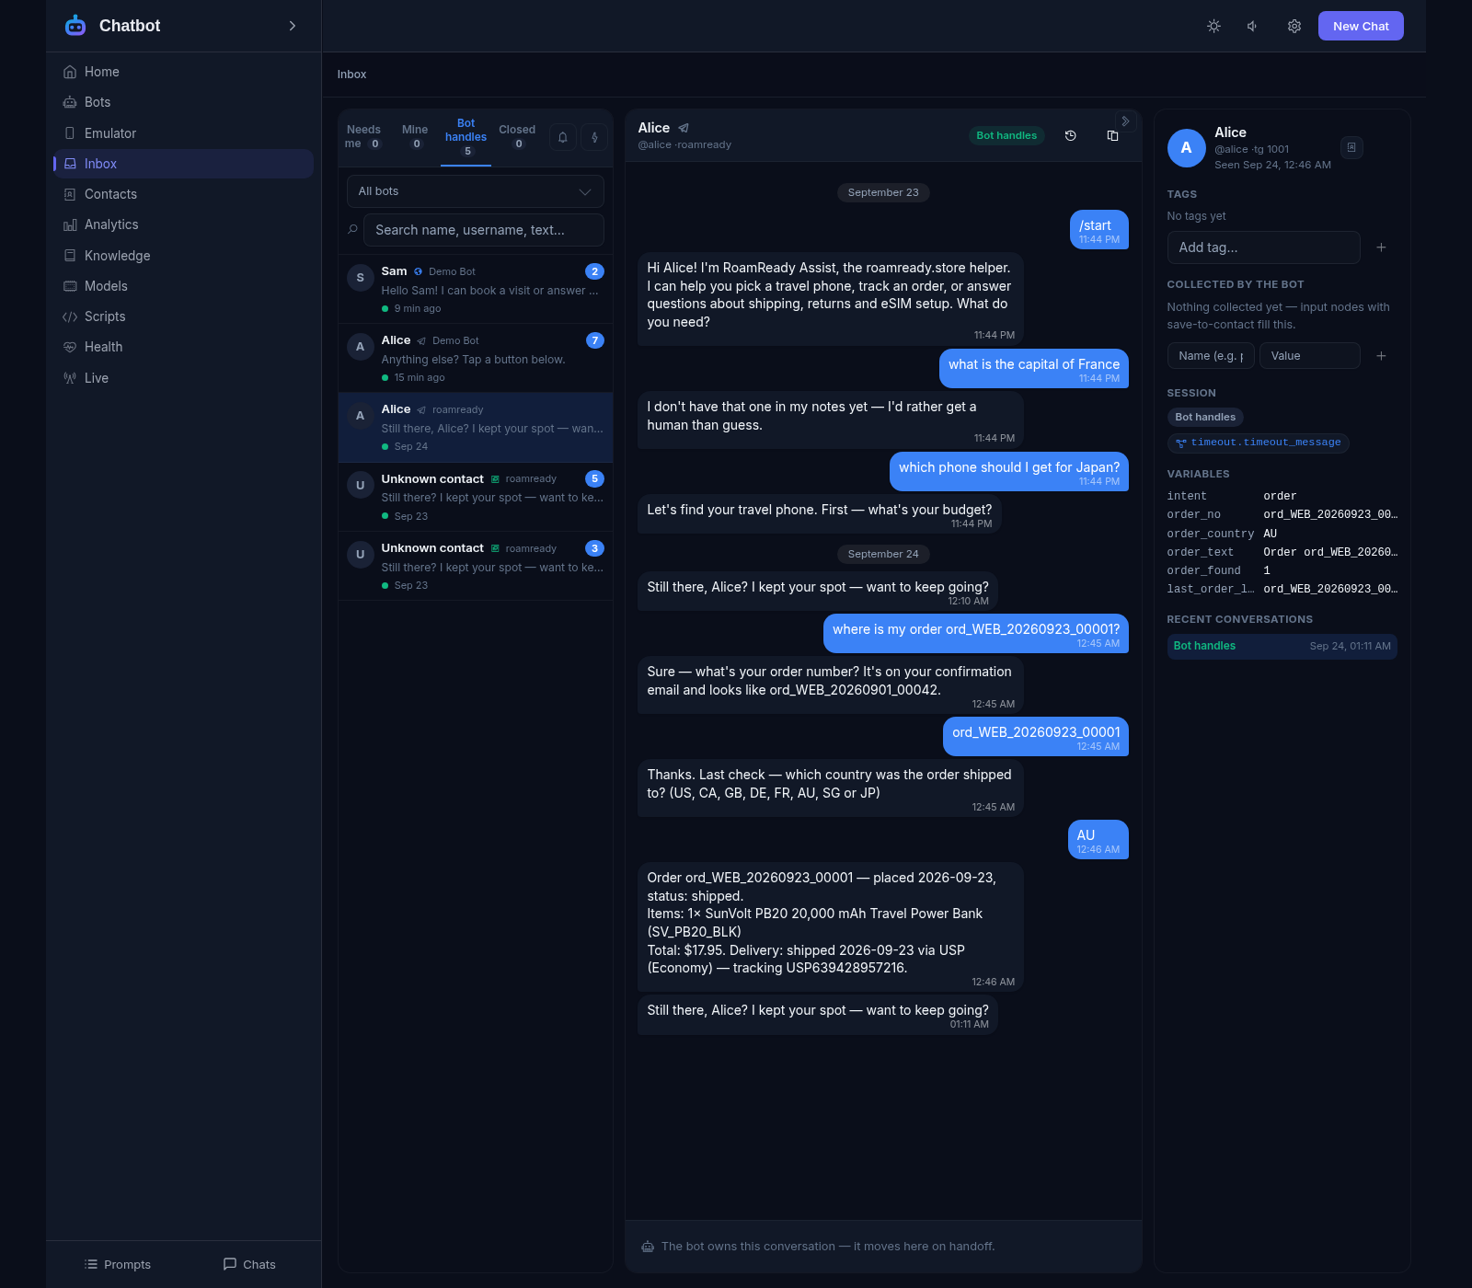Open settings gear icon in top bar
This screenshot has width=1472, height=1288.
click(1294, 26)
